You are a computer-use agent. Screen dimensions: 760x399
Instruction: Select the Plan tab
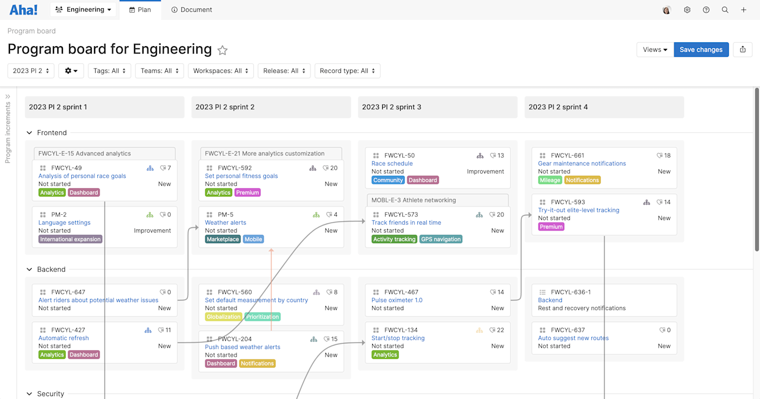(140, 9)
